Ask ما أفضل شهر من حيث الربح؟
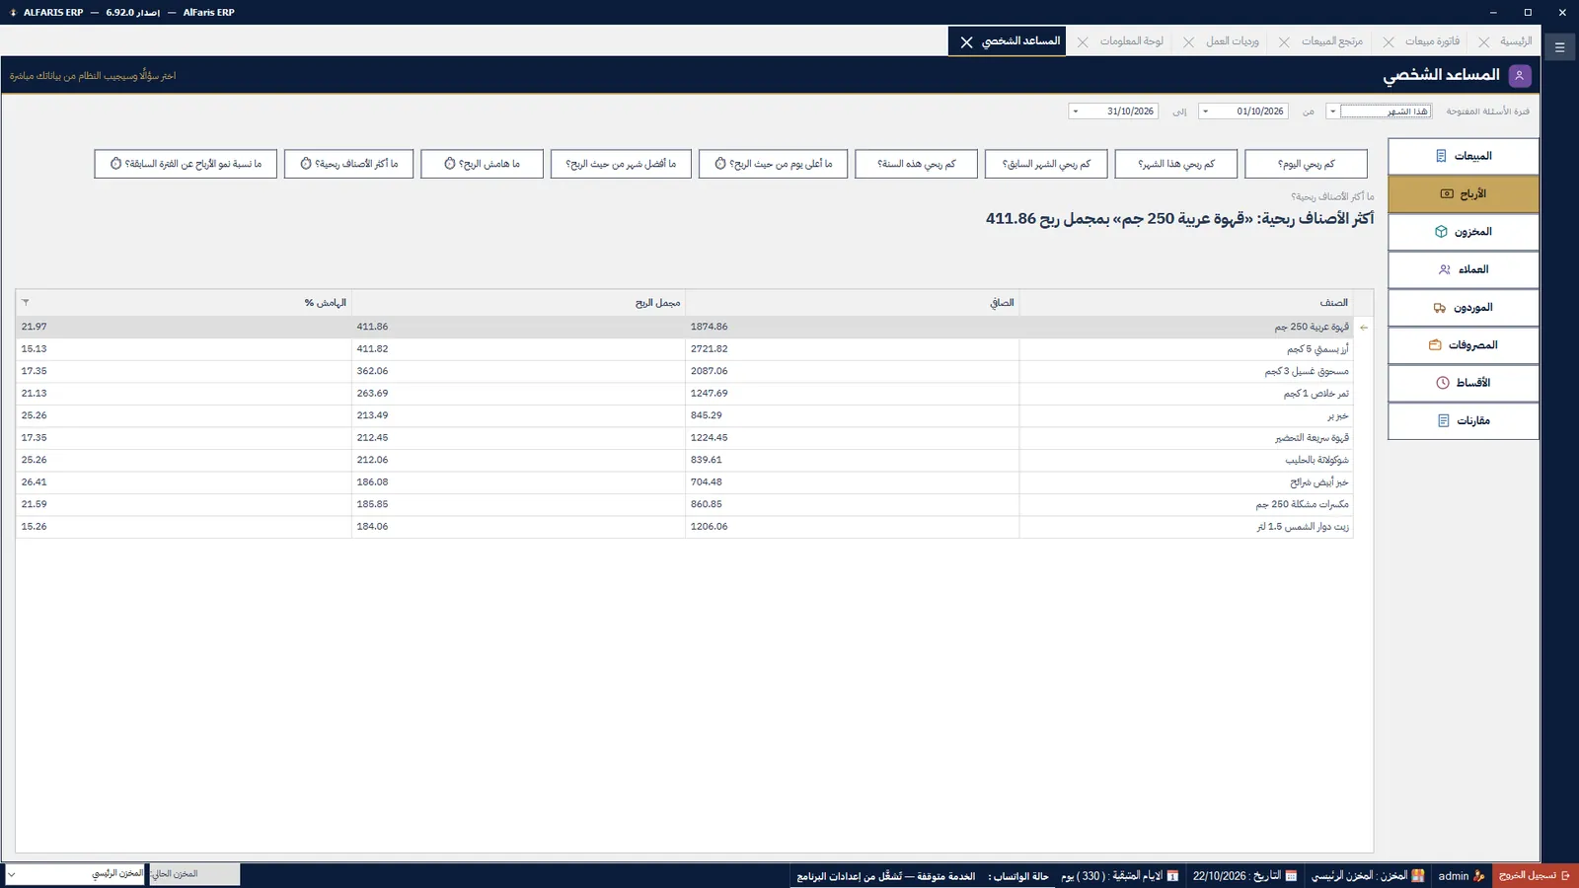 click(x=621, y=164)
